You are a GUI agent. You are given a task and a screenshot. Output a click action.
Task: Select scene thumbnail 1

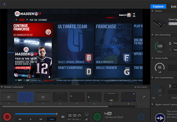[x=9, y=97]
